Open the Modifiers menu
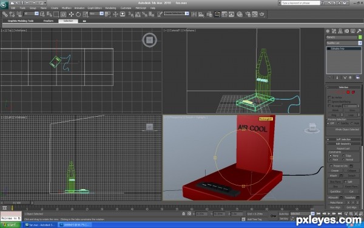The height and width of the screenshot is (228, 364). click(66, 8)
